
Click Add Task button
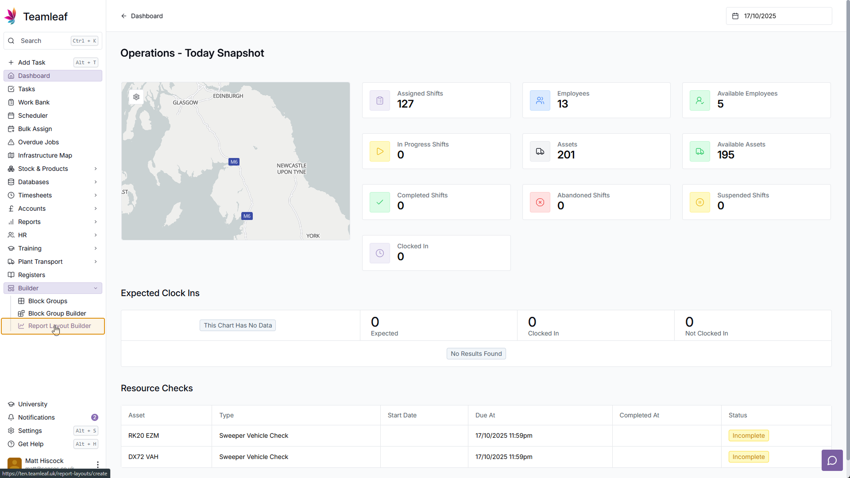[32, 62]
